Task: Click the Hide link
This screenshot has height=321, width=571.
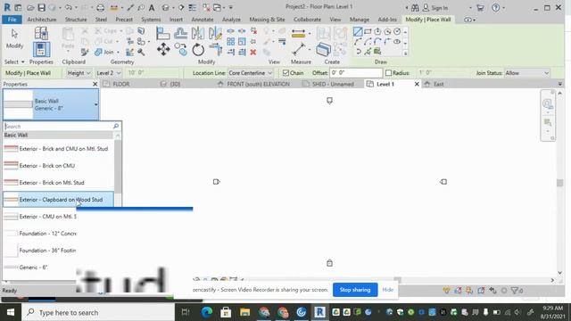Action: pos(387,290)
